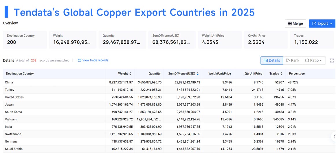Click the SumOfMoney(USD) summary card

coord(172,40)
